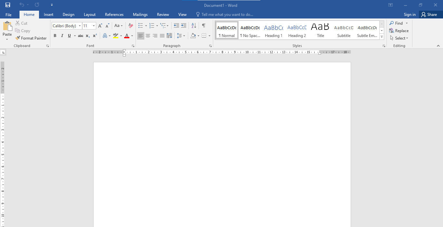Increase paragraph indent
This screenshot has width=443, height=227.
coord(184,26)
